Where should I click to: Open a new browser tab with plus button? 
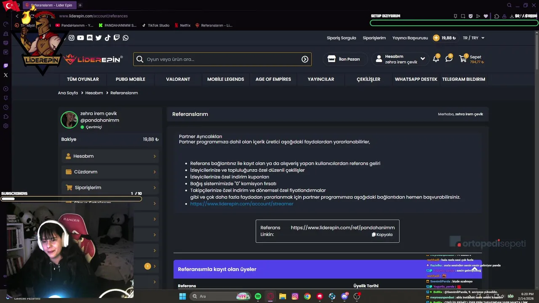pos(80,5)
